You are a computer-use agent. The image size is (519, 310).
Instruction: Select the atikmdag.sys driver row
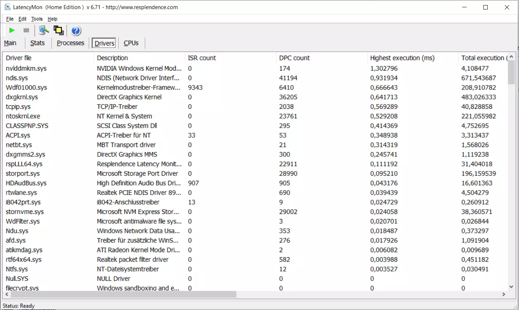(255, 250)
